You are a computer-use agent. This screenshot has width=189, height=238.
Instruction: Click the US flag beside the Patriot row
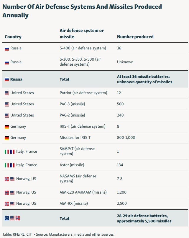[7, 93]
